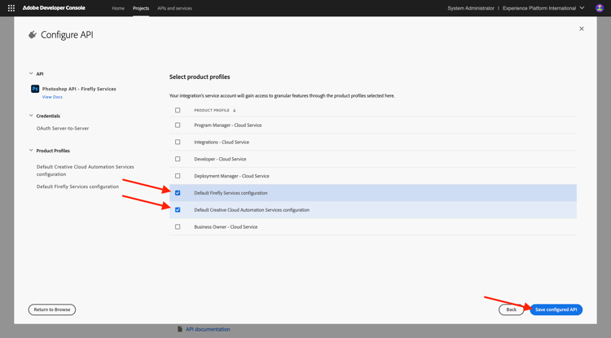
Task: Click Program Manager - Cloud Service row text
Action: (228, 125)
